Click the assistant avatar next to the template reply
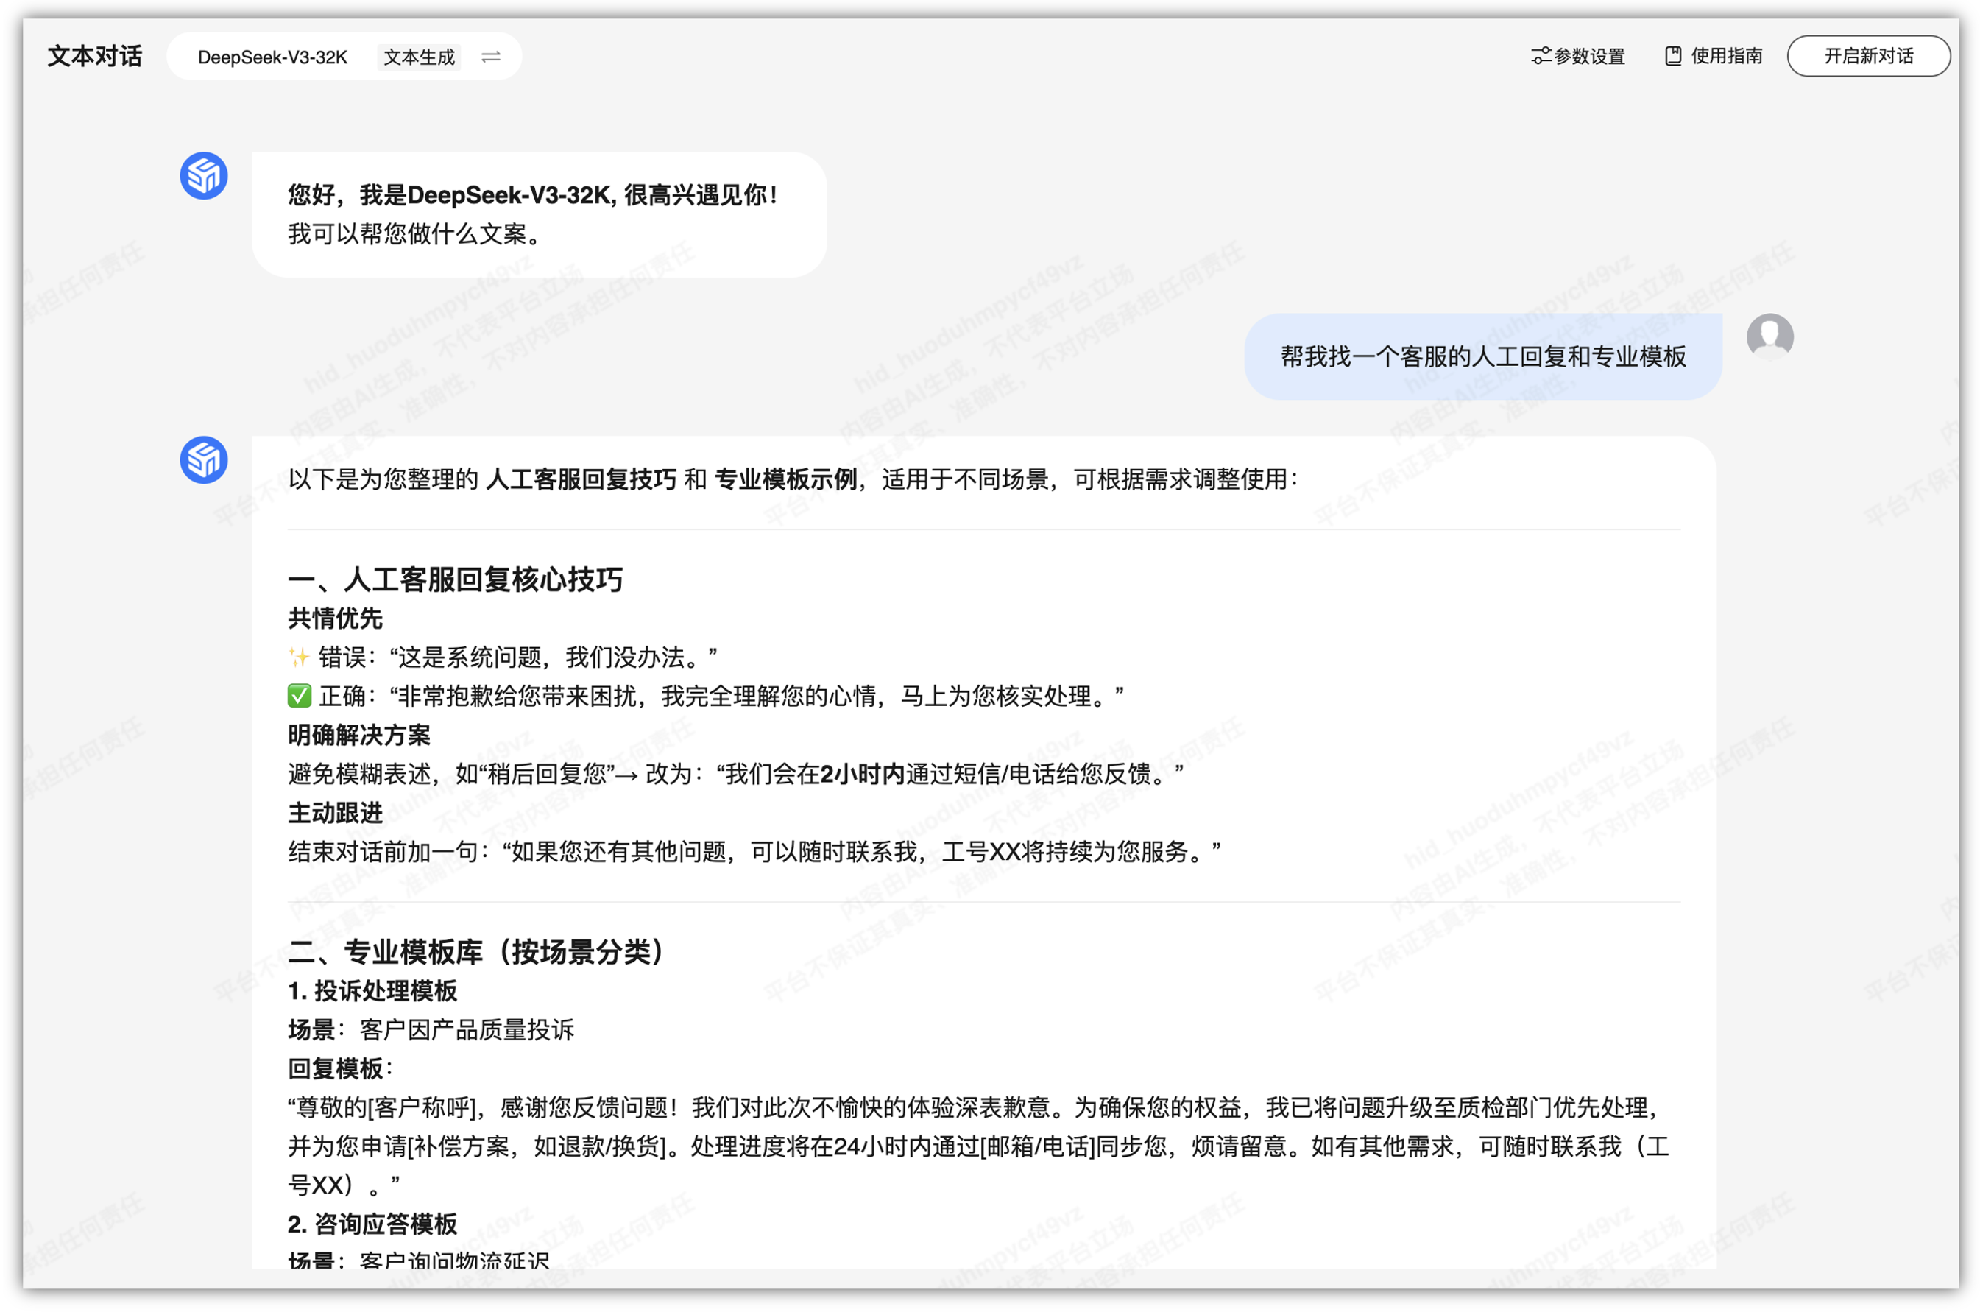Screen dimensions: 1980x1315 204,459
